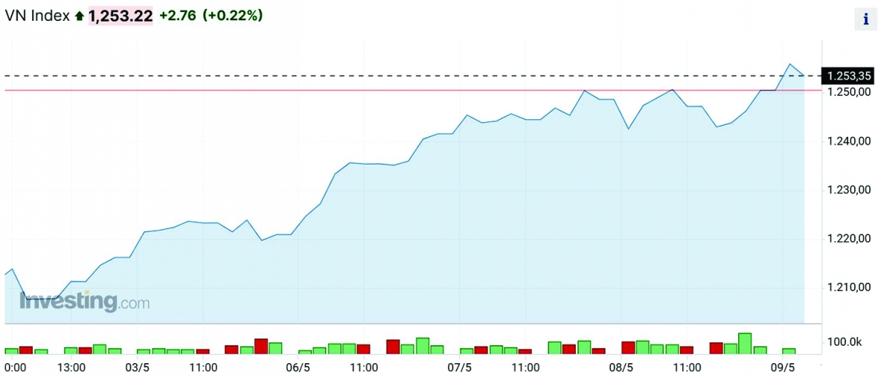The width and height of the screenshot is (878, 378).
Task: Click the info icon in top-right corner
Action: click(865, 20)
